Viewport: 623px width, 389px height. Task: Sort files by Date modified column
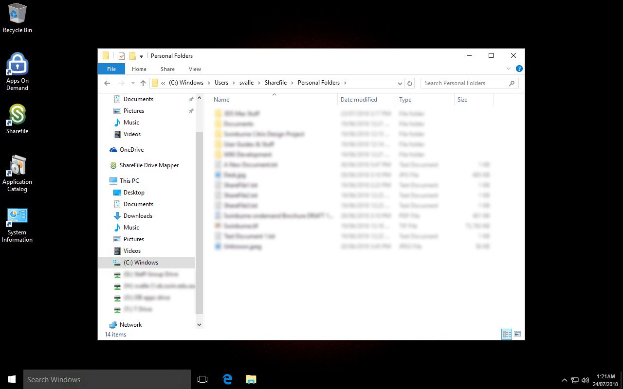pos(359,100)
